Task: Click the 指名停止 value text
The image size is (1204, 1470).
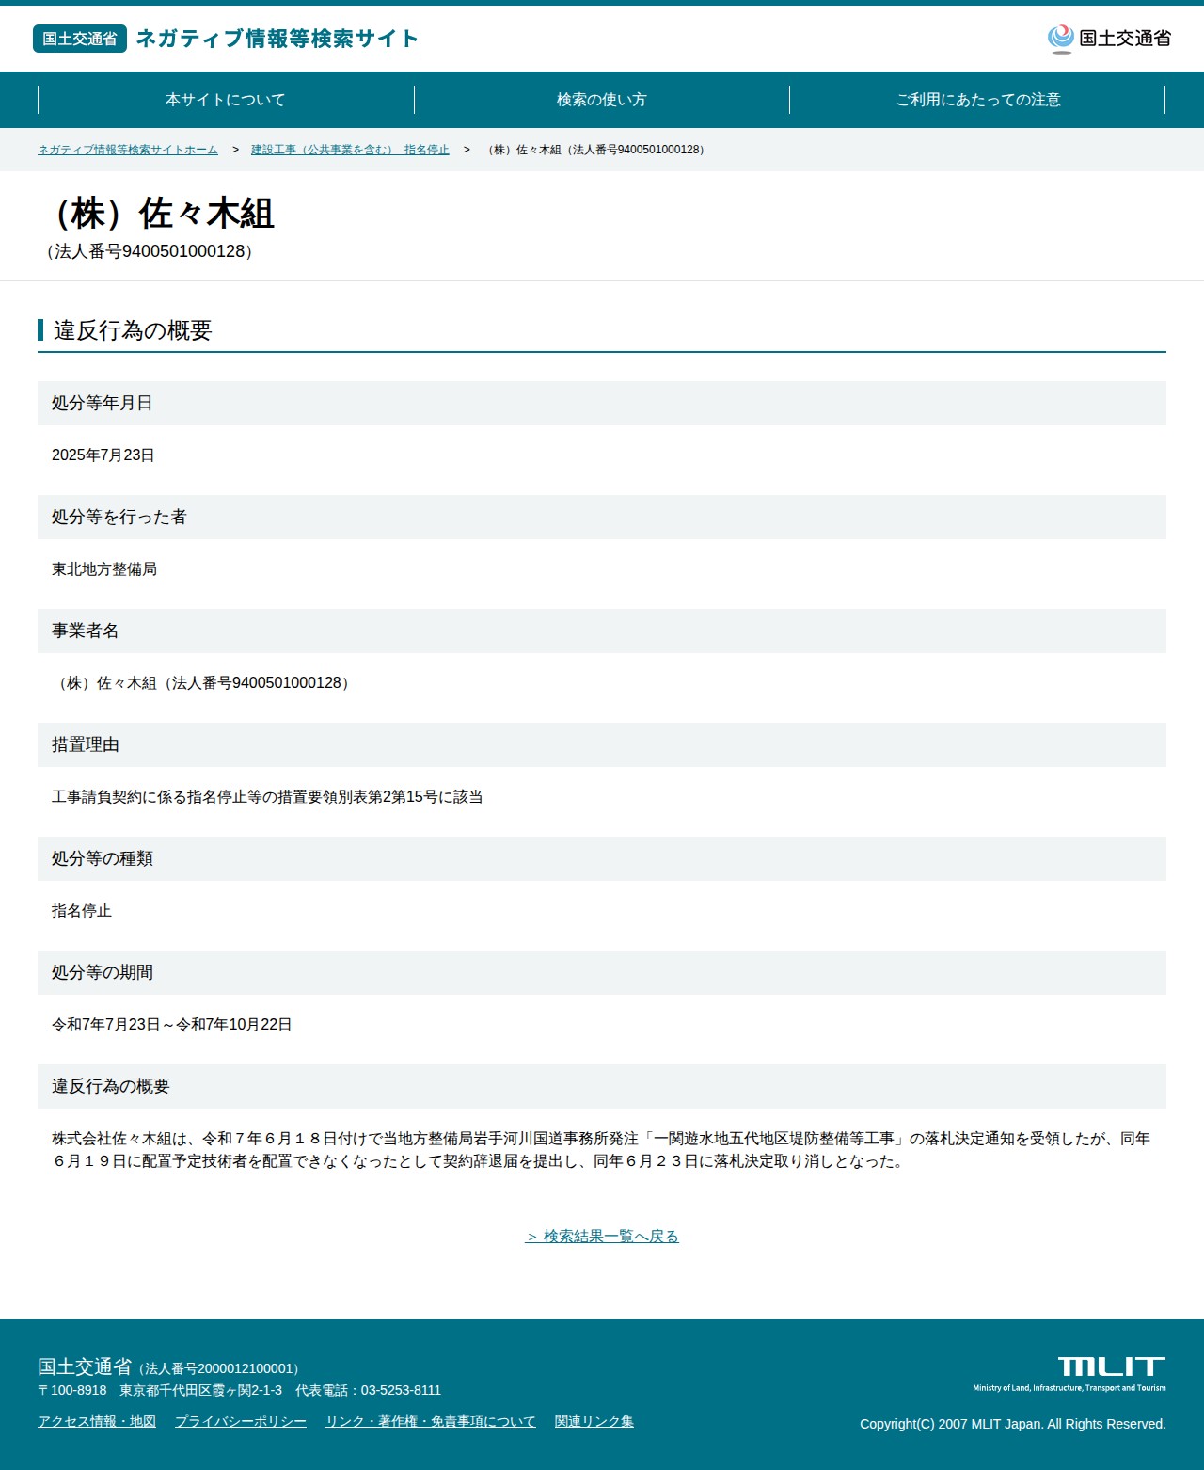Action: coord(82,911)
